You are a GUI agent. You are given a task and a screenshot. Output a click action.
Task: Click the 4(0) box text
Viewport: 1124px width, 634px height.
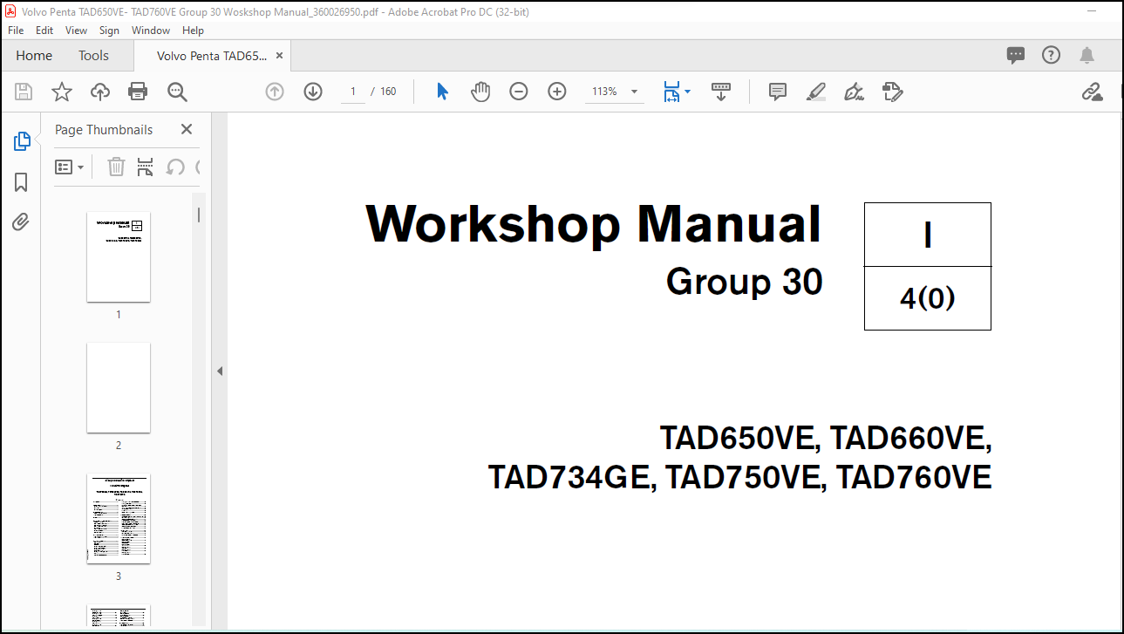pos(928,299)
